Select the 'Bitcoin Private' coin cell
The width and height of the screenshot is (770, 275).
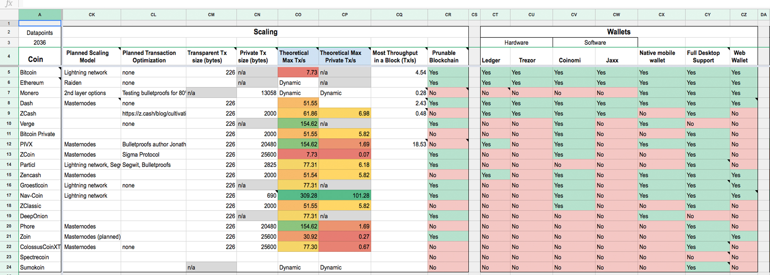40,134
